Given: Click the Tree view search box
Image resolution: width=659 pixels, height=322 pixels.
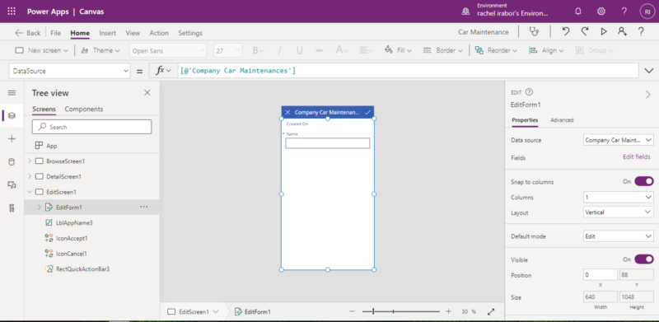Looking at the screenshot, I should pyautogui.click(x=91, y=127).
